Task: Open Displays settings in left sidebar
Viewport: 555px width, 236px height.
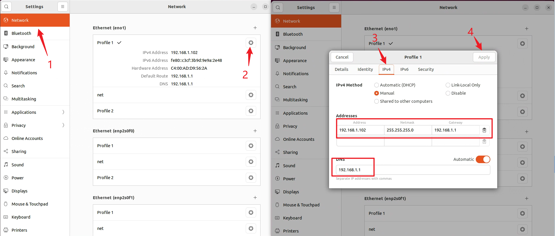Action: [x=35, y=191]
